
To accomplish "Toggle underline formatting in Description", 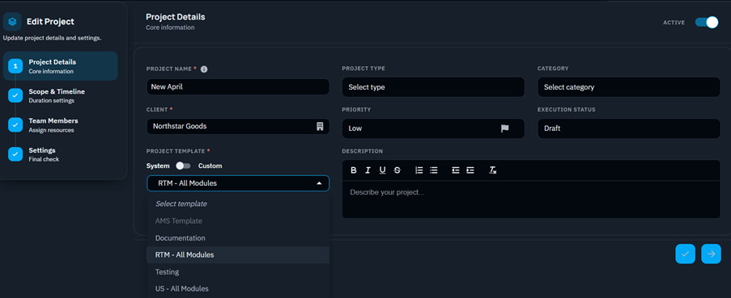I will [382, 170].
